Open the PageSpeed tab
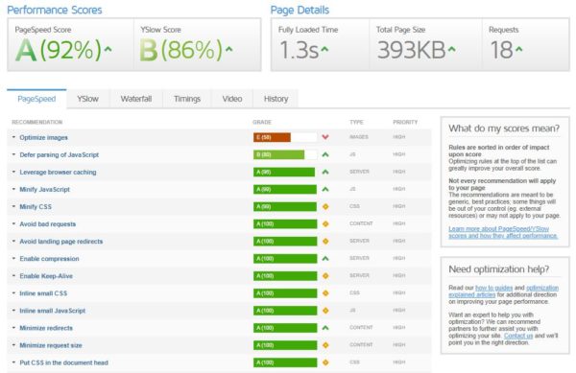The height and width of the screenshot is (373, 576). click(36, 99)
